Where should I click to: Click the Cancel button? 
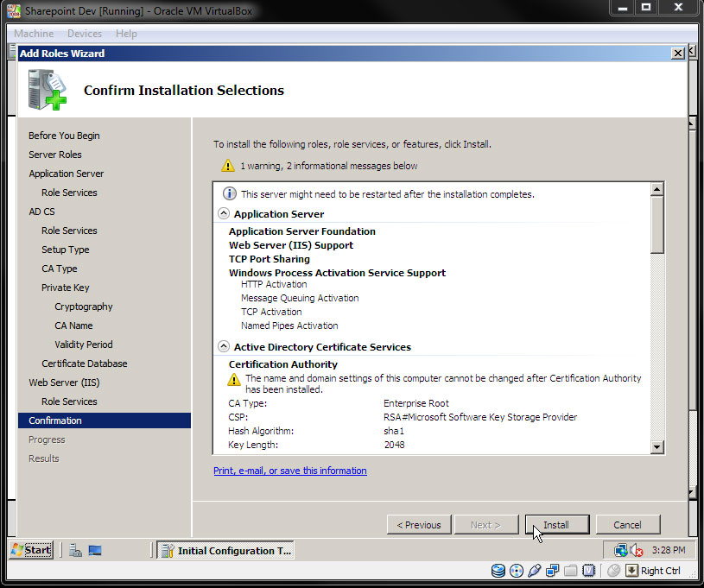(x=628, y=525)
